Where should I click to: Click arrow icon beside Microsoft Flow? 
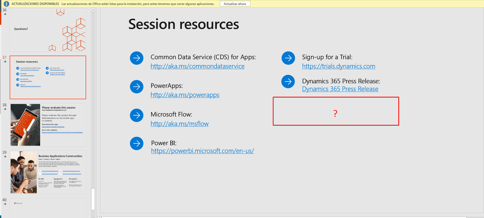point(137,116)
